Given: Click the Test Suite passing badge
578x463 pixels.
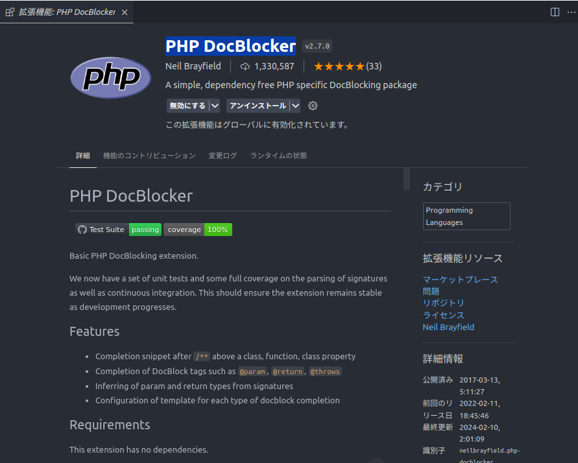Looking at the screenshot, I should click(118, 230).
